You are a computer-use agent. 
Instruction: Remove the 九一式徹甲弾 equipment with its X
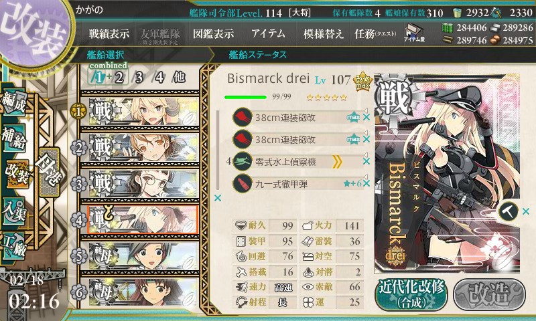coord(366,183)
